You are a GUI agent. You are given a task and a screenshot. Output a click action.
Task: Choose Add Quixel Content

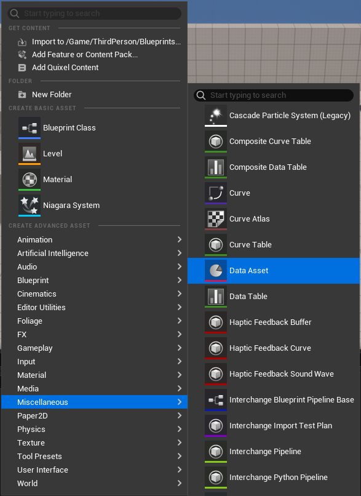(x=94, y=68)
